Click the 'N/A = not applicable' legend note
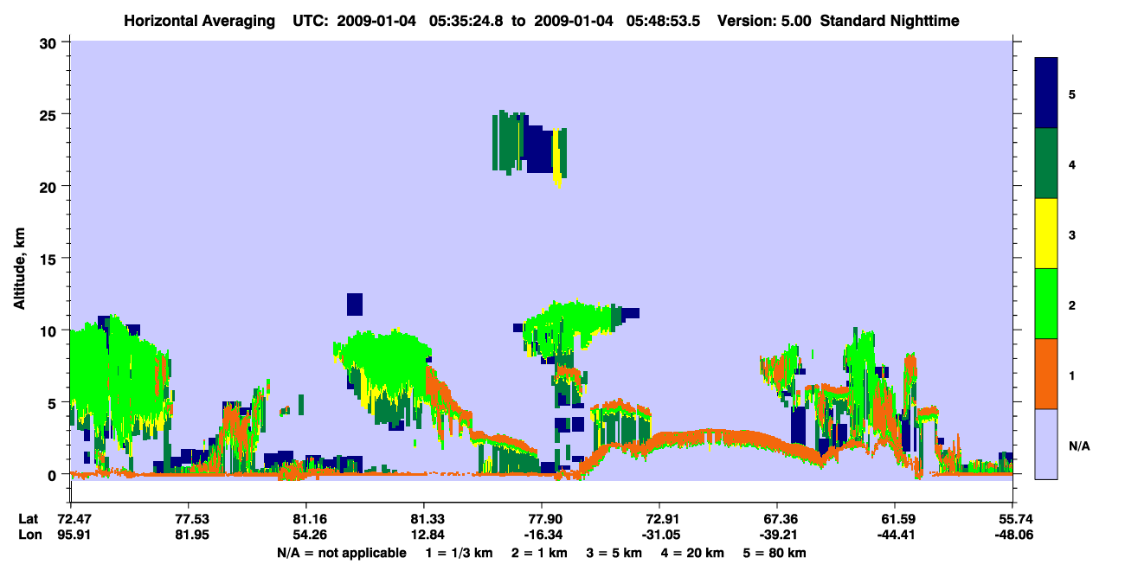This screenshot has height=577, width=1125. coord(342,553)
